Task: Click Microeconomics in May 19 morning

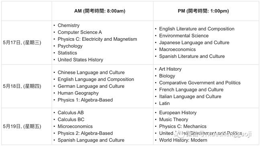Action: tap(75, 126)
